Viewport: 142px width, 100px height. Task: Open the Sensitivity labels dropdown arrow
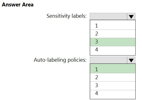[131, 16]
